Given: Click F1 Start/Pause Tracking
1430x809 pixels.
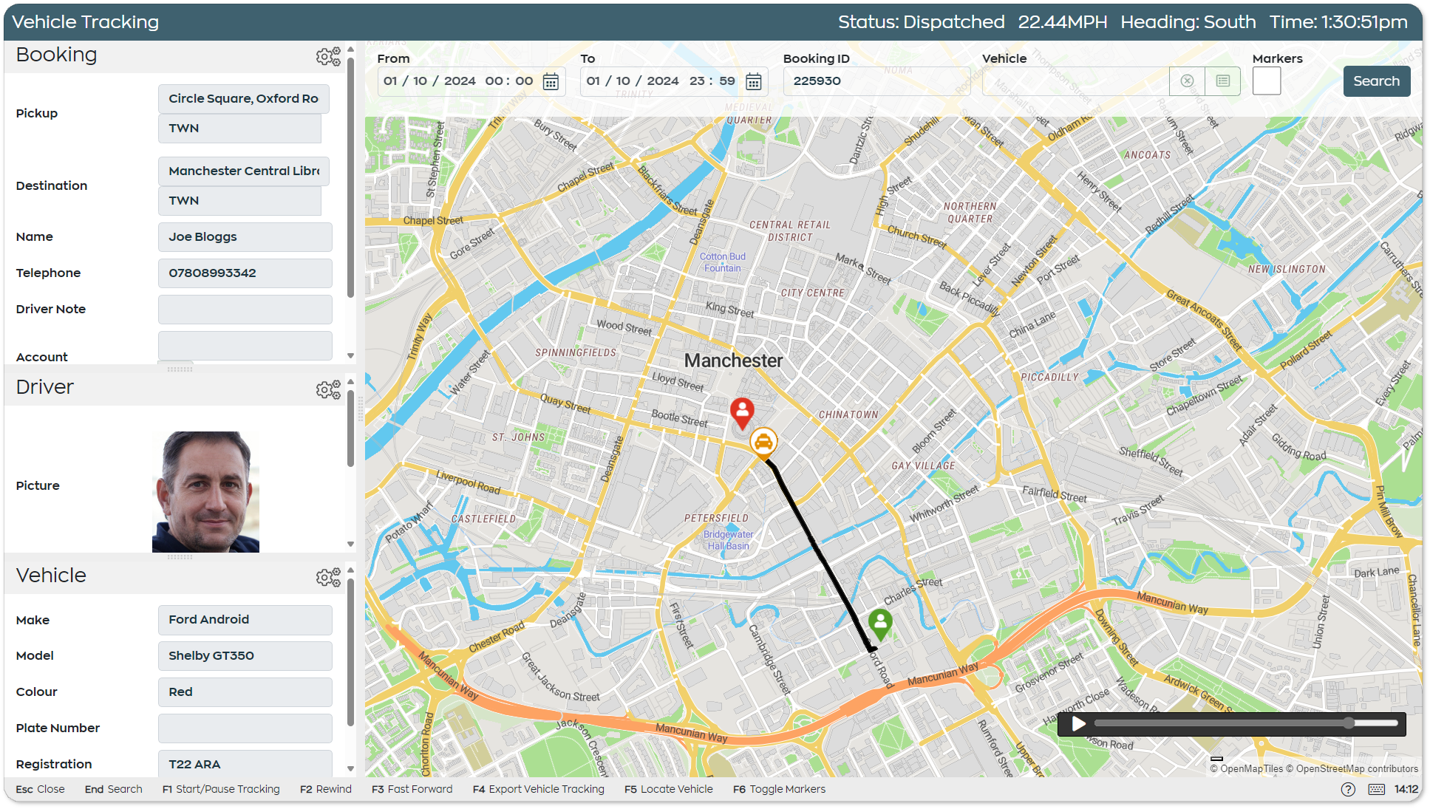Looking at the screenshot, I should [x=221, y=789].
